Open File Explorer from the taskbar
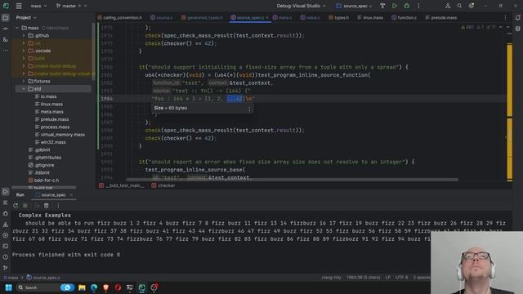Viewport: 523px width, 294px height. pyautogui.click(x=82, y=287)
